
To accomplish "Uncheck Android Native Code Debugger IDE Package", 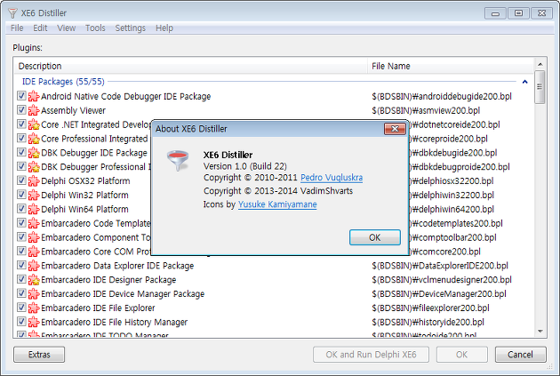I will tap(21, 96).
